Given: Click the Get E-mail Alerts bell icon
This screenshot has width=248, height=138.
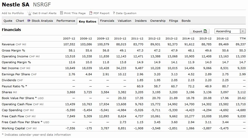Looking at the screenshot, I should (x=30, y=13).
